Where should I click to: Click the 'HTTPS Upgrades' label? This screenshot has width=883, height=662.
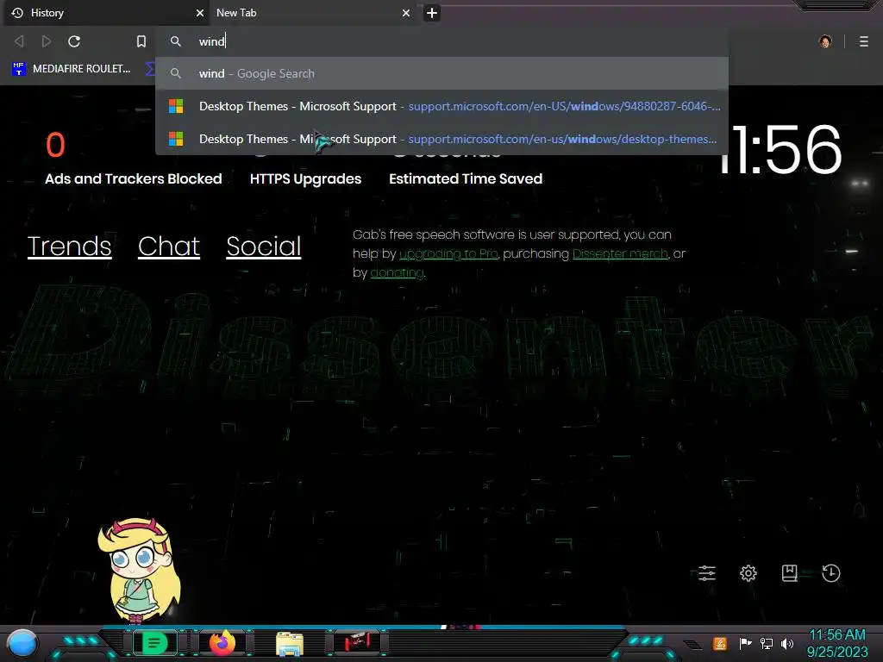tap(306, 179)
